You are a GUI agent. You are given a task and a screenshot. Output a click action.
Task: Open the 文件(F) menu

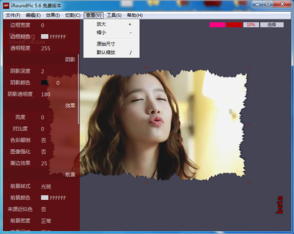[13, 16]
